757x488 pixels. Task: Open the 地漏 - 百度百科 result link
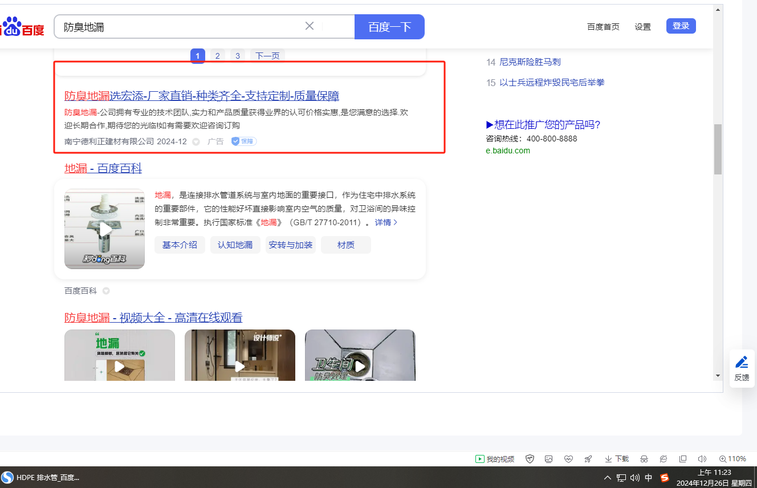(x=103, y=168)
